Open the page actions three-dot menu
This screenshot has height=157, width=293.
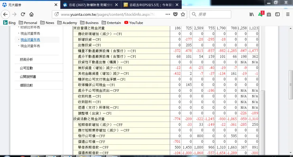pos(167,14)
